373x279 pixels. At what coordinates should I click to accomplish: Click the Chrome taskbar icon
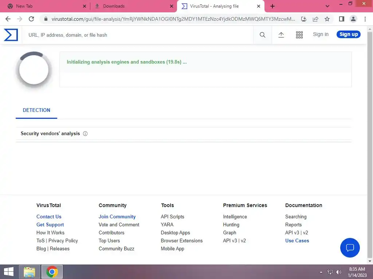click(x=52, y=272)
